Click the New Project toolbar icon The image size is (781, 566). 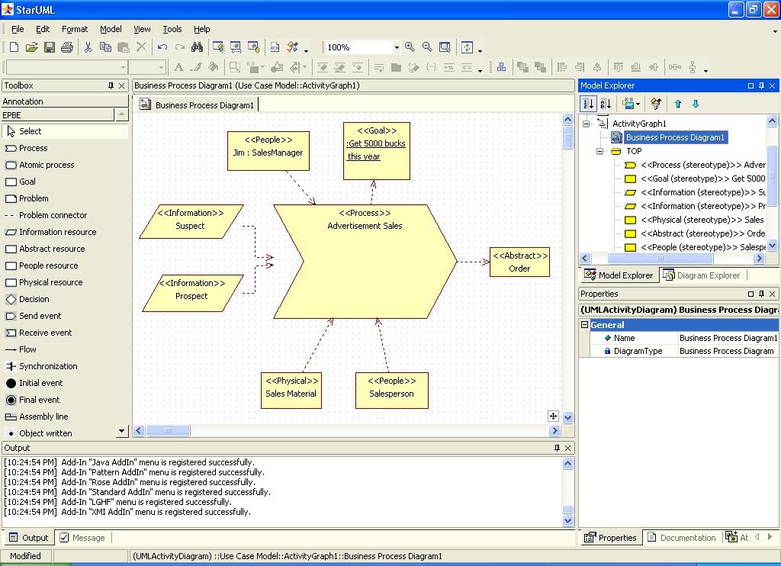coord(14,47)
